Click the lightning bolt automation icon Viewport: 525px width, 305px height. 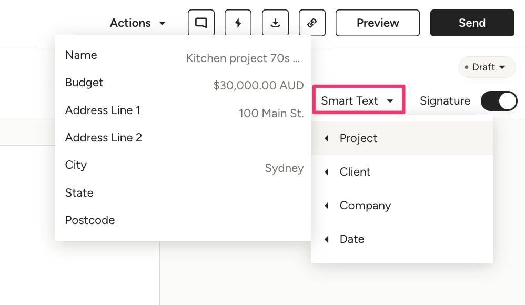238,23
